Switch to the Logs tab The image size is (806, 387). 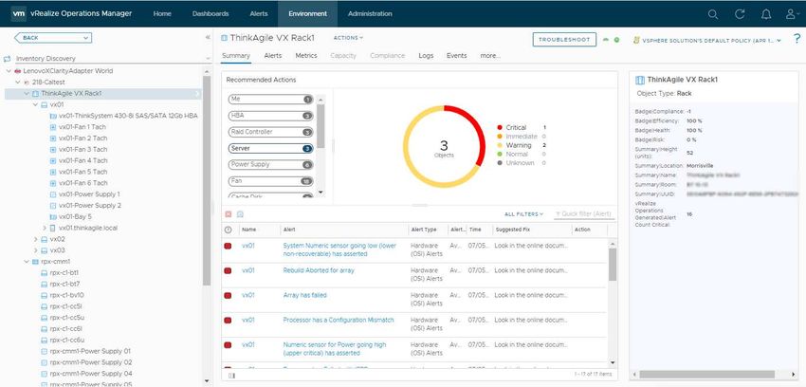426,56
